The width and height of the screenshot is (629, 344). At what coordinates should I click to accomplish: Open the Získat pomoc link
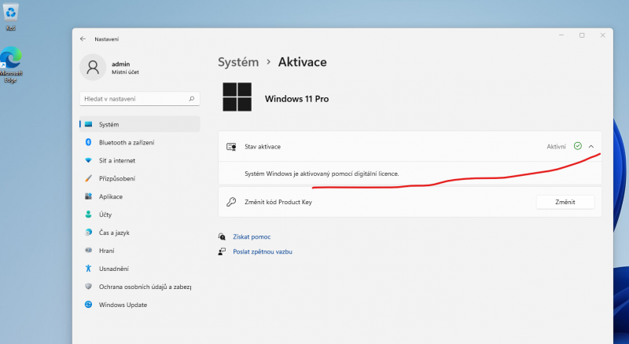[x=252, y=237]
